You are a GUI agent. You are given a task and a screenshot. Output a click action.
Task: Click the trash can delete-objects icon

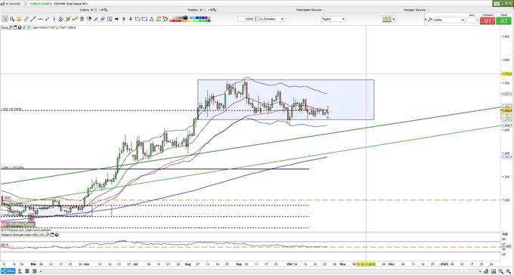82,19
